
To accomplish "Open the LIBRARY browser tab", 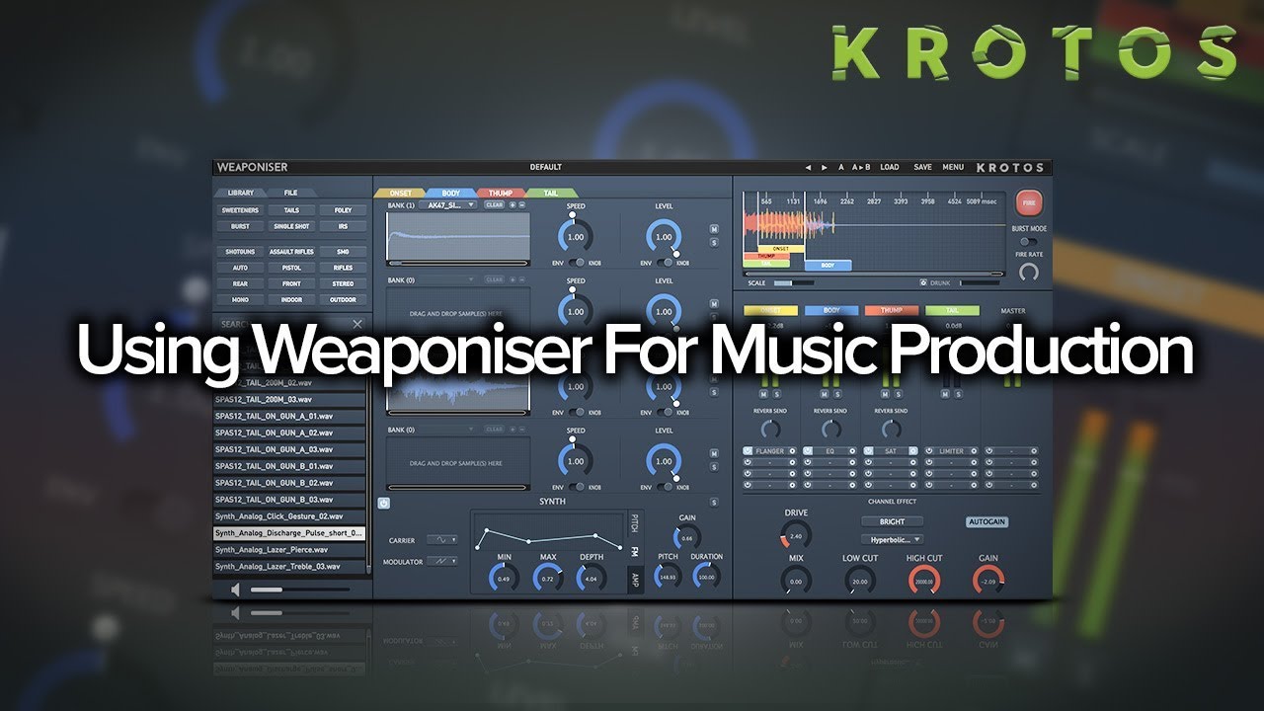I will pyautogui.click(x=241, y=193).
